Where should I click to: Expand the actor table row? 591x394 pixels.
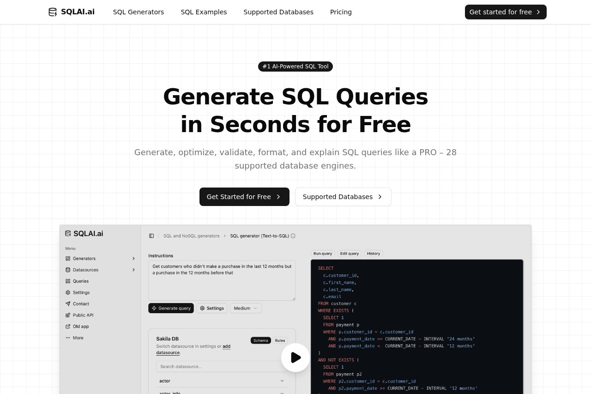222,381
